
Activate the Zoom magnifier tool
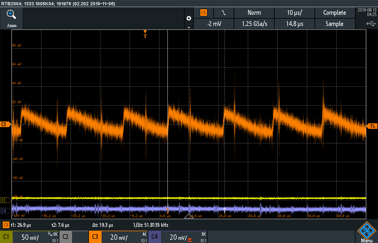[12, 18]
